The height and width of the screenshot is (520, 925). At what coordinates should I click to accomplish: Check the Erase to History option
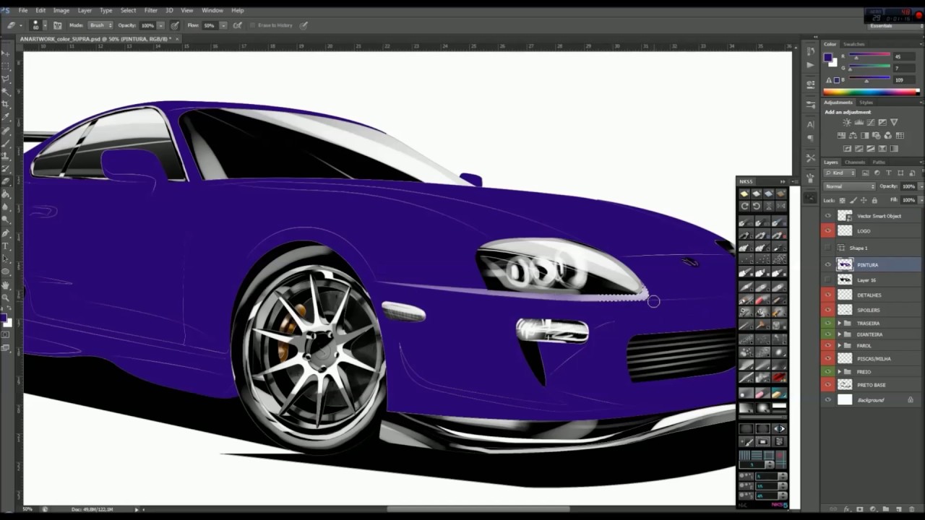253,25
